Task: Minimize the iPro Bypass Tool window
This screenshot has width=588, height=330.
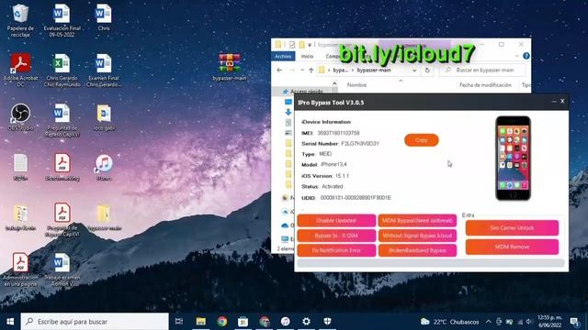Action: coord(554,102)
